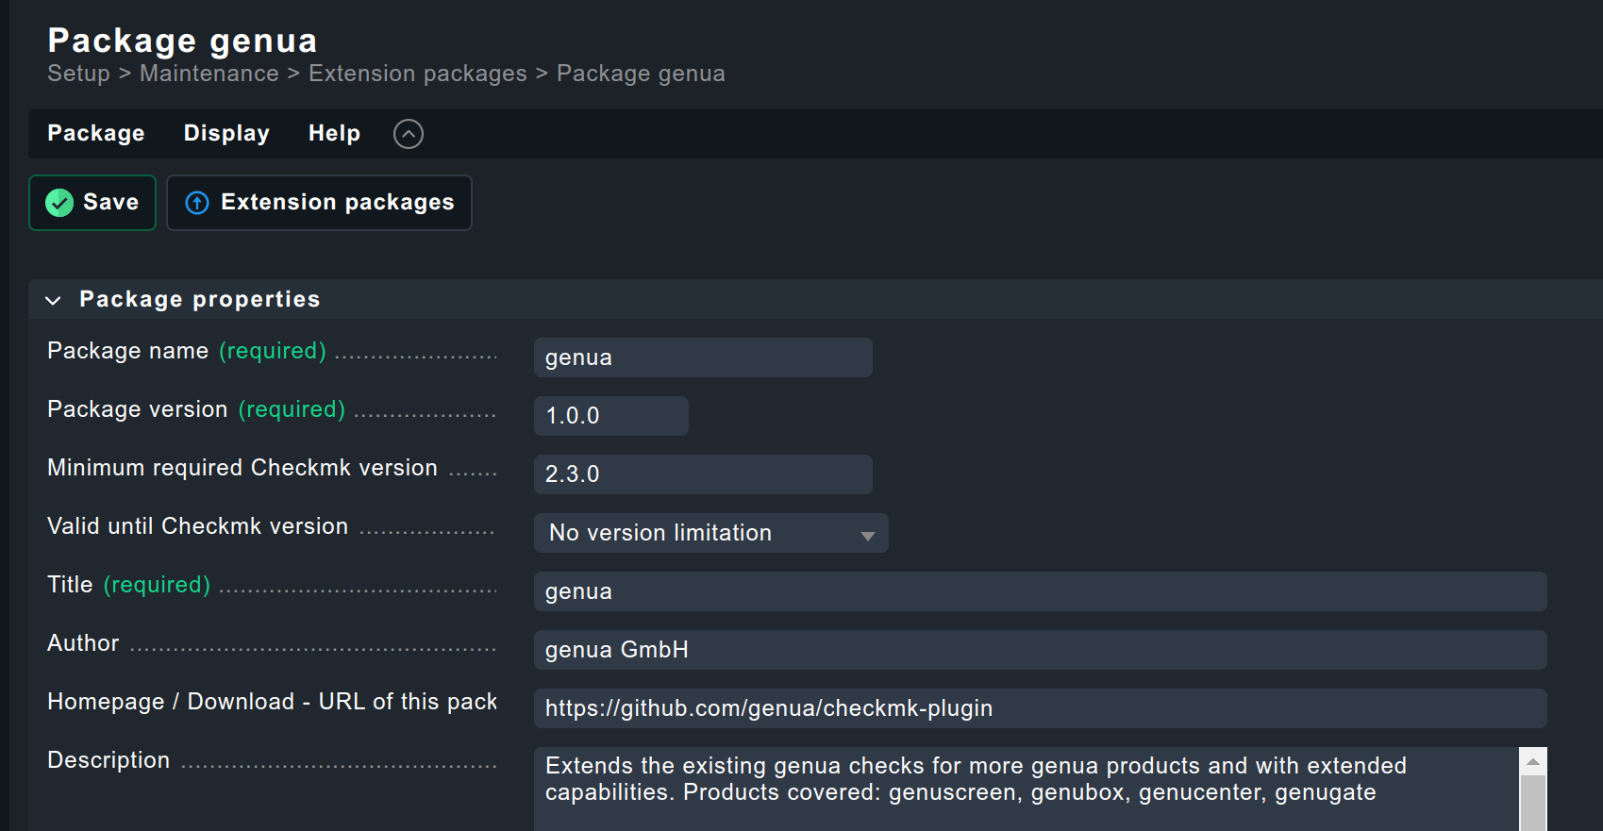Image resolution: width=1603 pixels, height=831 pixels.
Task: Select the Author field containing genua GmbH
Action: 1039,650
